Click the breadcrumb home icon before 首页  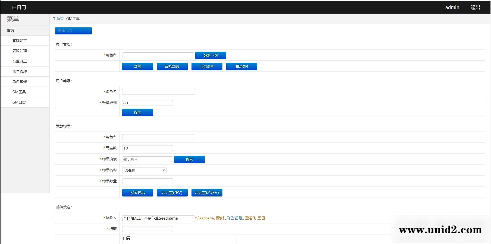[54, 18]
